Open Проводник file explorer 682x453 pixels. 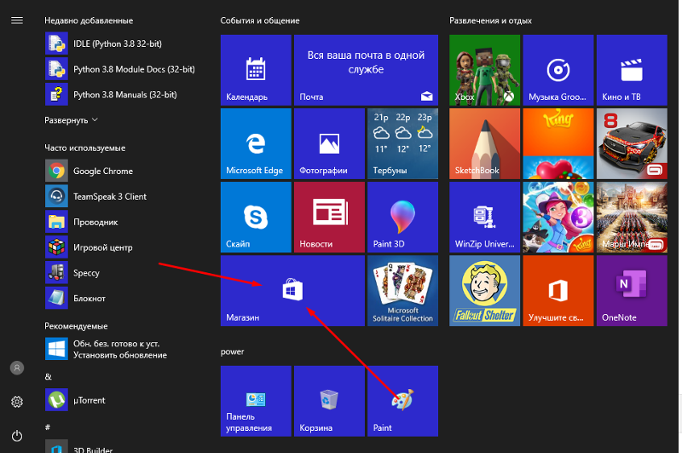point(81,222)
